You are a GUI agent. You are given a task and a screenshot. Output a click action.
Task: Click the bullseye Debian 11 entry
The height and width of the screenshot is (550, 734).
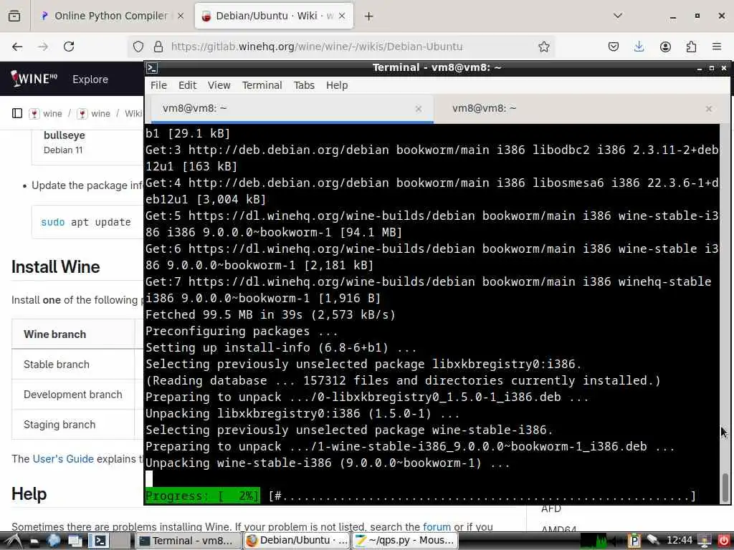pyautogui.click(x=64, y=143)
